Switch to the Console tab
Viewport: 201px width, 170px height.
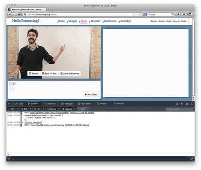33,104
